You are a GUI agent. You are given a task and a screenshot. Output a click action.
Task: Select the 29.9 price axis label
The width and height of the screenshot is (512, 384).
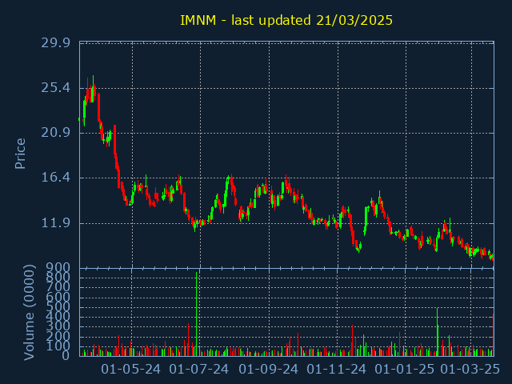pos(55,42)
